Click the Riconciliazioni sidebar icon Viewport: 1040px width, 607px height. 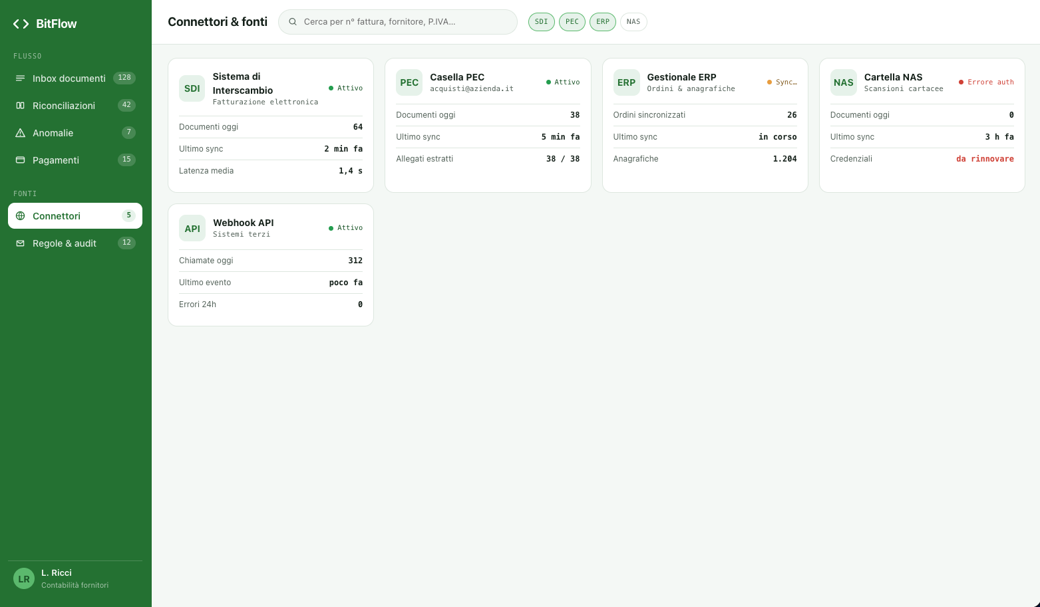tap(20, 106)
